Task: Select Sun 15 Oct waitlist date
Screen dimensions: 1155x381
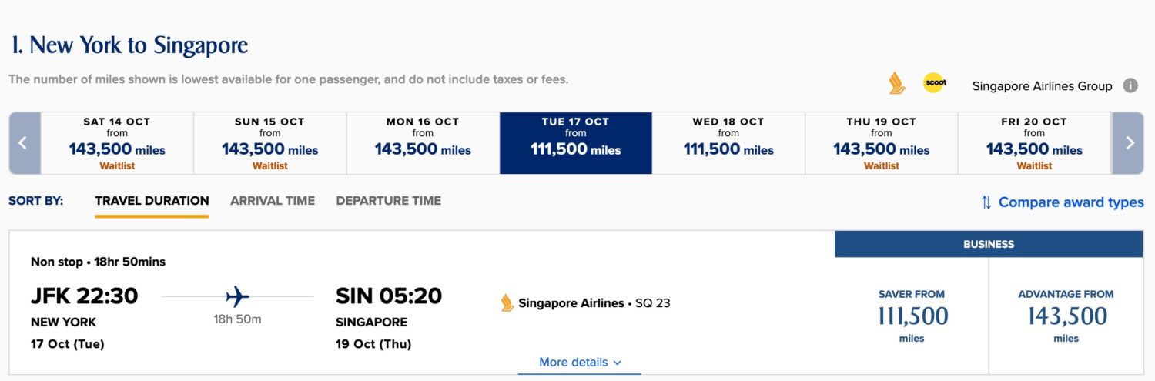Action: pos(270,143)
